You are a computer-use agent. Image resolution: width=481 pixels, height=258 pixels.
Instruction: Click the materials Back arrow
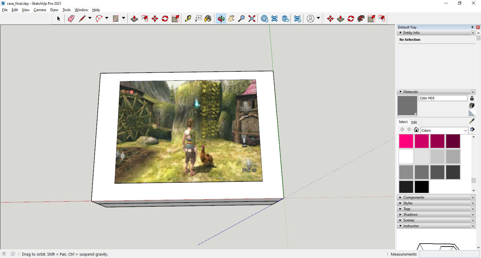(x=402, y=130)
